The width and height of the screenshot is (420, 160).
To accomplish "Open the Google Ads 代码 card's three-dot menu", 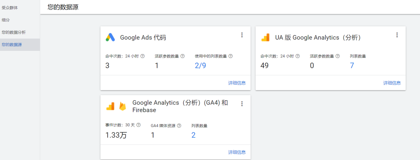I will coord(242,35).
